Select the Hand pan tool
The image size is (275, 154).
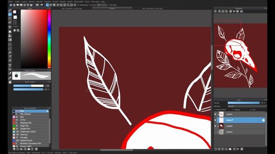coord(10,82)
